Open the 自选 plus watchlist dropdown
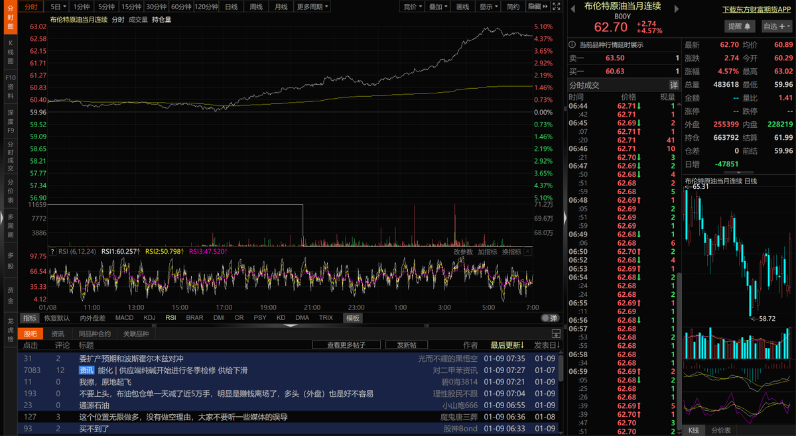Image resolution: width=796 pixels, height=436 pixels. point(776,27)
